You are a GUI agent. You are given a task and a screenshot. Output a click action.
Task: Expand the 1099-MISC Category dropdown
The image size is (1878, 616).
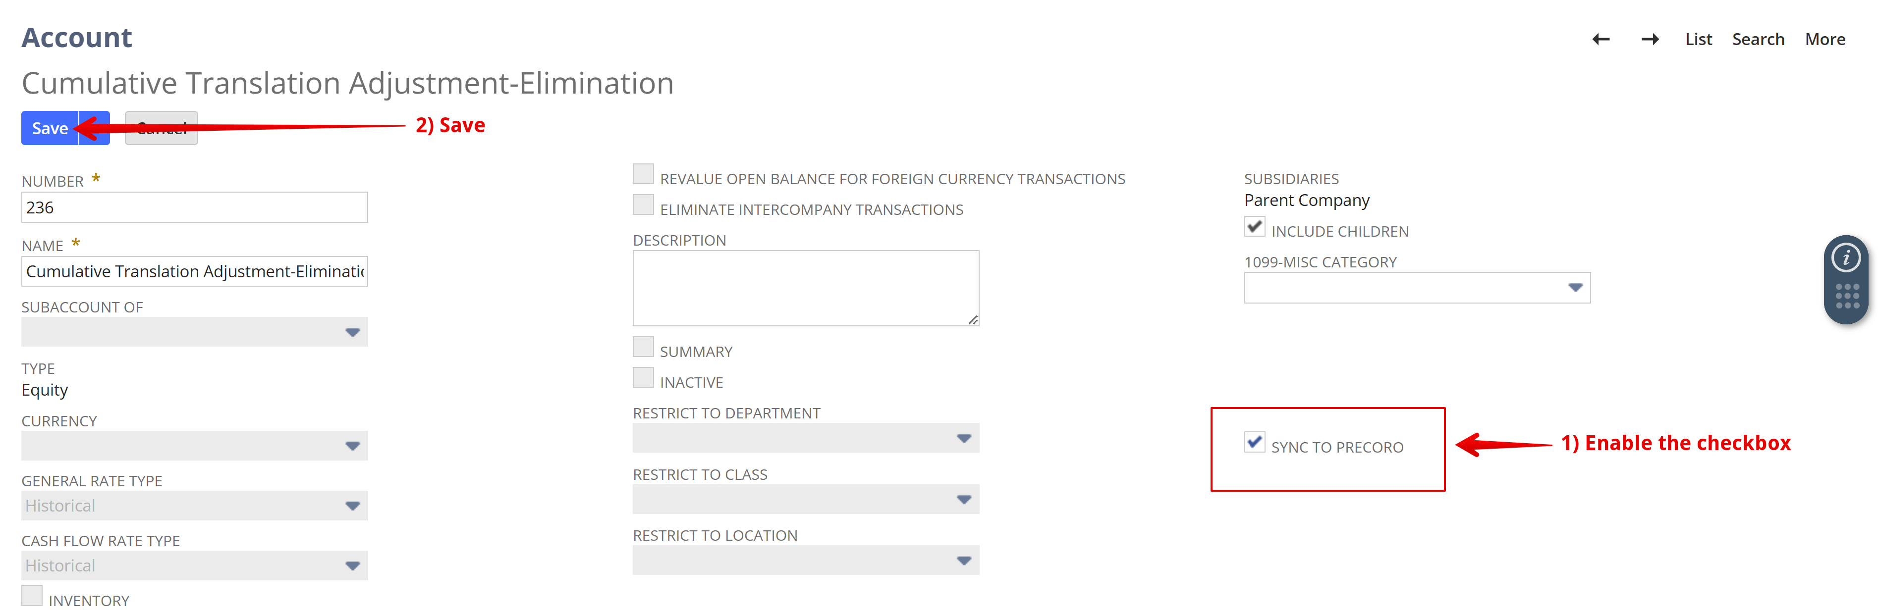pyautogui.click(x=1417, y=288)
